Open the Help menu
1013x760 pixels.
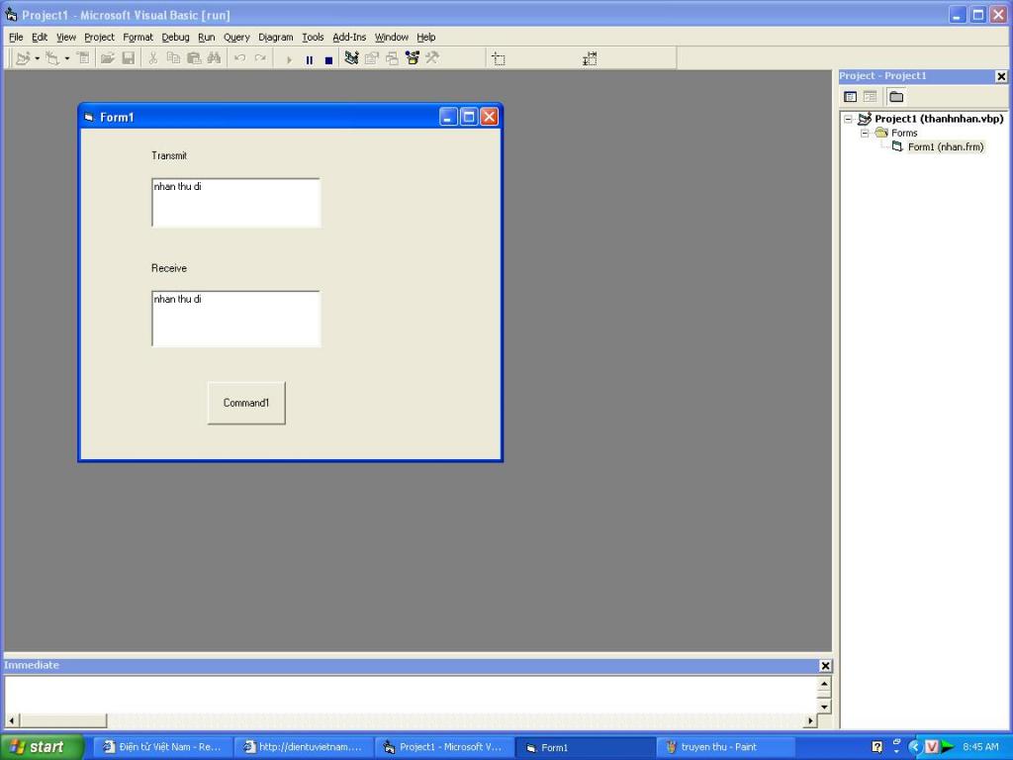425,38
